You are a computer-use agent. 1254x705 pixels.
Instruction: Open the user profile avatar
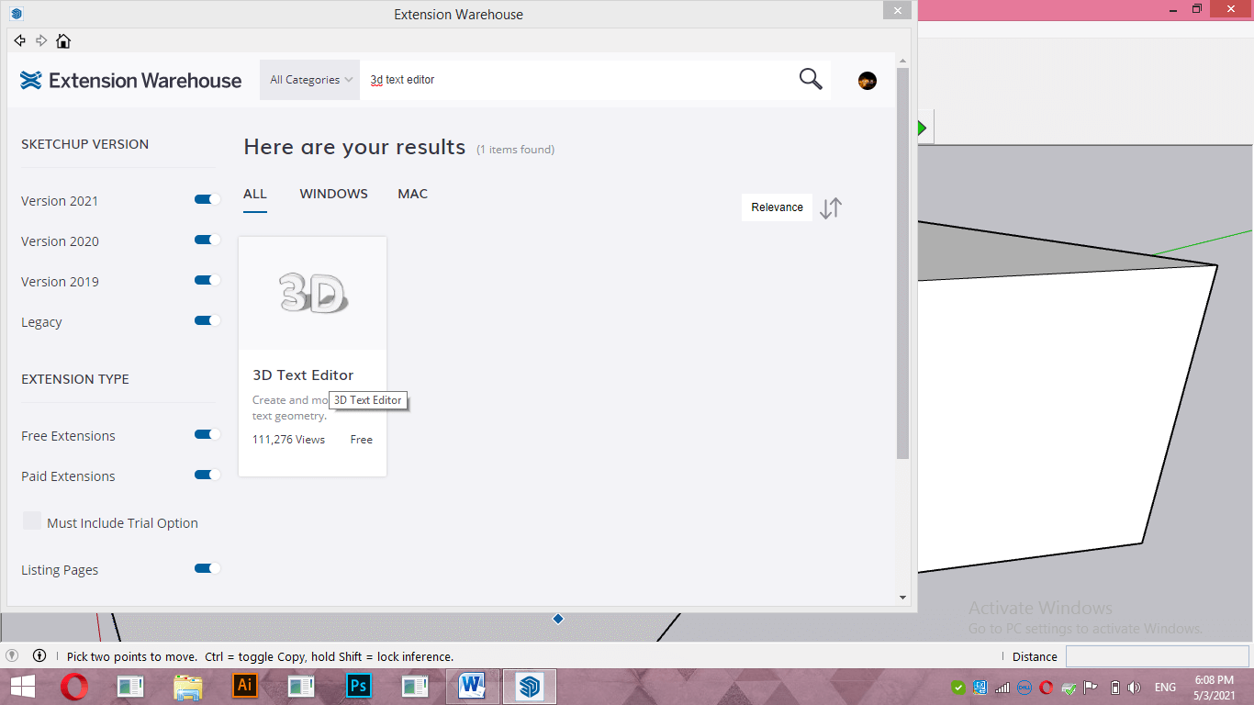click(868, 81)
